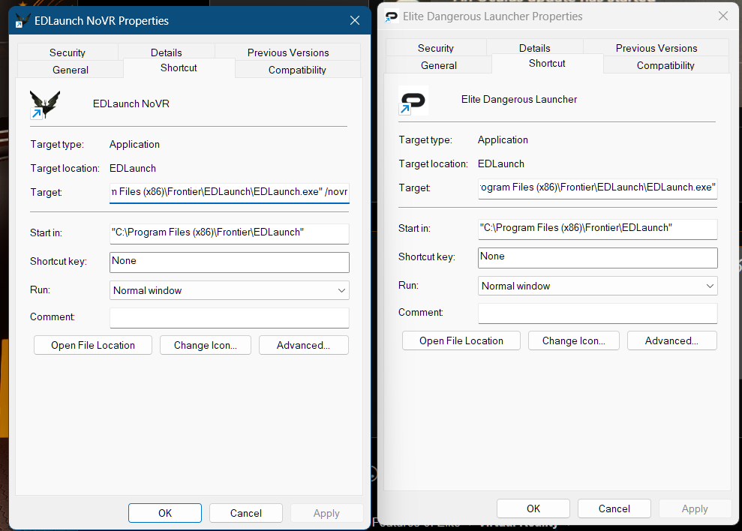Click the EDLaunch NoVR shortcut icon in the Shortcut tab
Viewport: 742px width, 531px height.
pyautogui.click(x=45, y=104)
